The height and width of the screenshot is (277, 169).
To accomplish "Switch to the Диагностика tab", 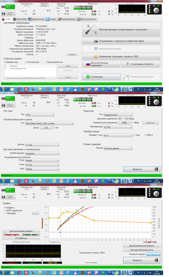I will tap(36, 19).
